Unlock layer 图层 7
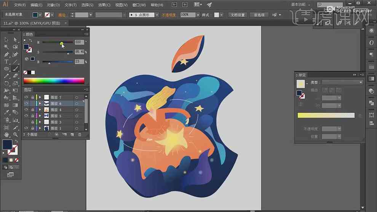This screenshot has height=212, width=377. (x=32, y=97)
